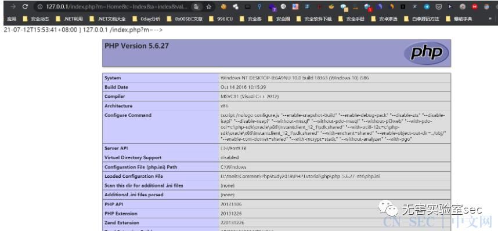Open the 安全动态 bookmark folder
The image size is (498, 231).
pos(36,19)
